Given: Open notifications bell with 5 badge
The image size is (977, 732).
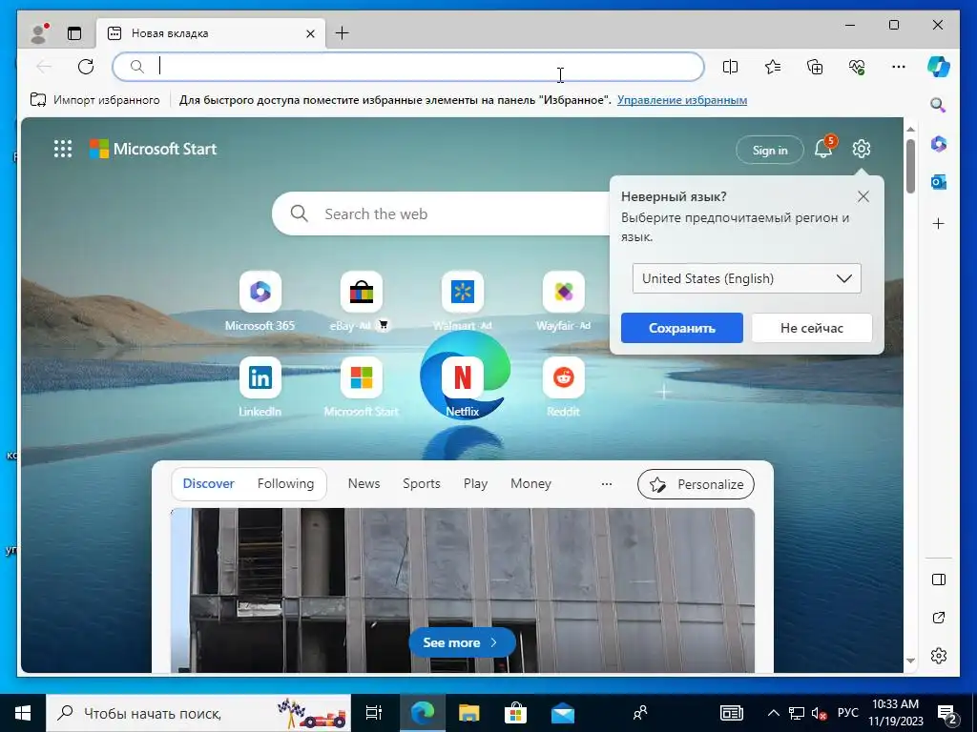Looking at the screenshot, I should pos(824,148).
